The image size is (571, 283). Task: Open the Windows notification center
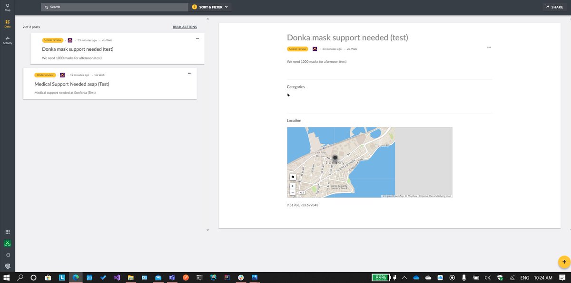tap(562, 277)
